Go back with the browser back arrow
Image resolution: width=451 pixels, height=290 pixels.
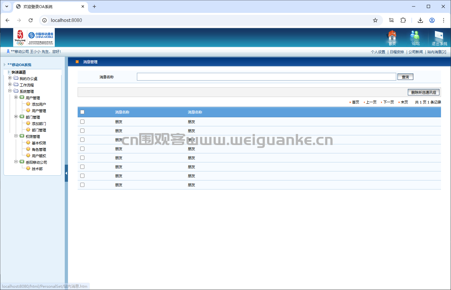pyautogui.click(x=7, y=20)
